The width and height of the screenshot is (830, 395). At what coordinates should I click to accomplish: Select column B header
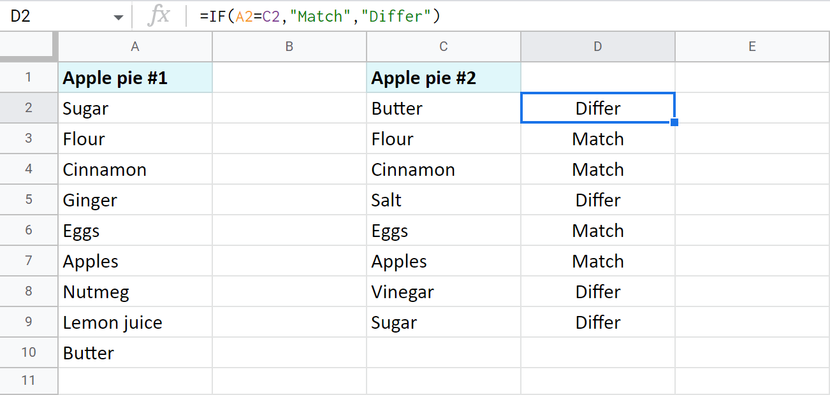tap(289, 47)
